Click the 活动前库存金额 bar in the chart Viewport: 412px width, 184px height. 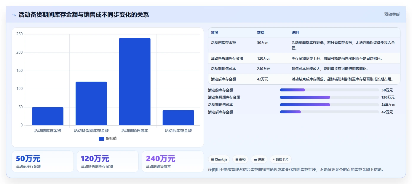tap(48, 116)
